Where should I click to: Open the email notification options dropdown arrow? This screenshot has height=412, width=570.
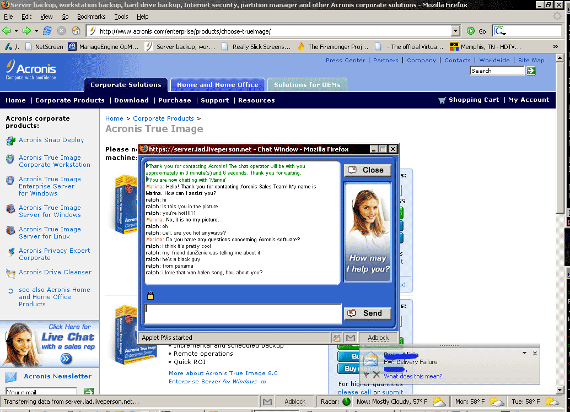tap(524, 353)
